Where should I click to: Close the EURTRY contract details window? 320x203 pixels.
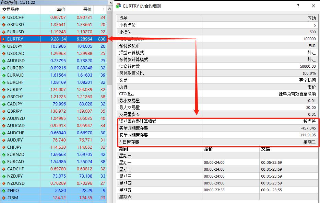coord(313,6)
